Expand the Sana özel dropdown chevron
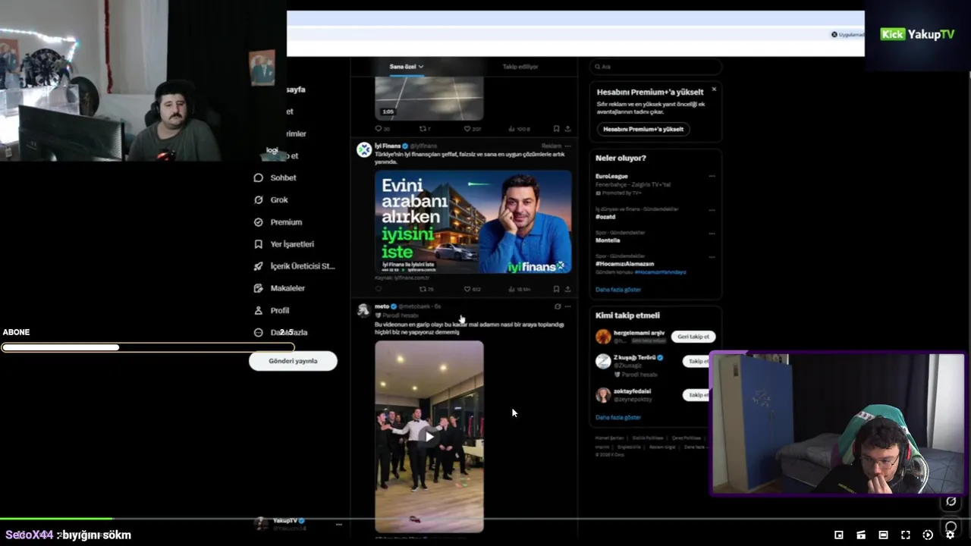Image resolution: width=971 pixels, height=546 pixels. click(421, 67)
